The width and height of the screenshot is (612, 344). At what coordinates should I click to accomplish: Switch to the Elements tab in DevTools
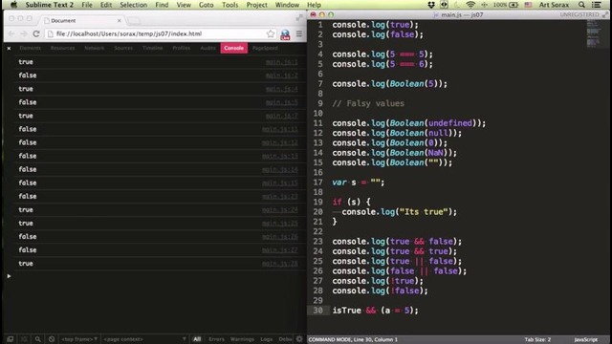point(30,48)
